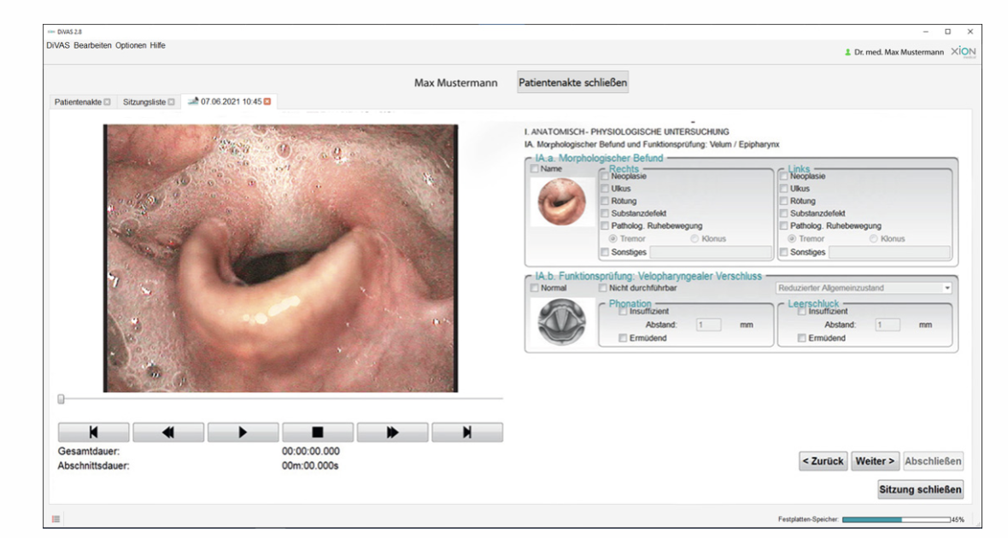Click the Abschließen button
Screen dimensions: 1008x538
click(x=934, y=461)
